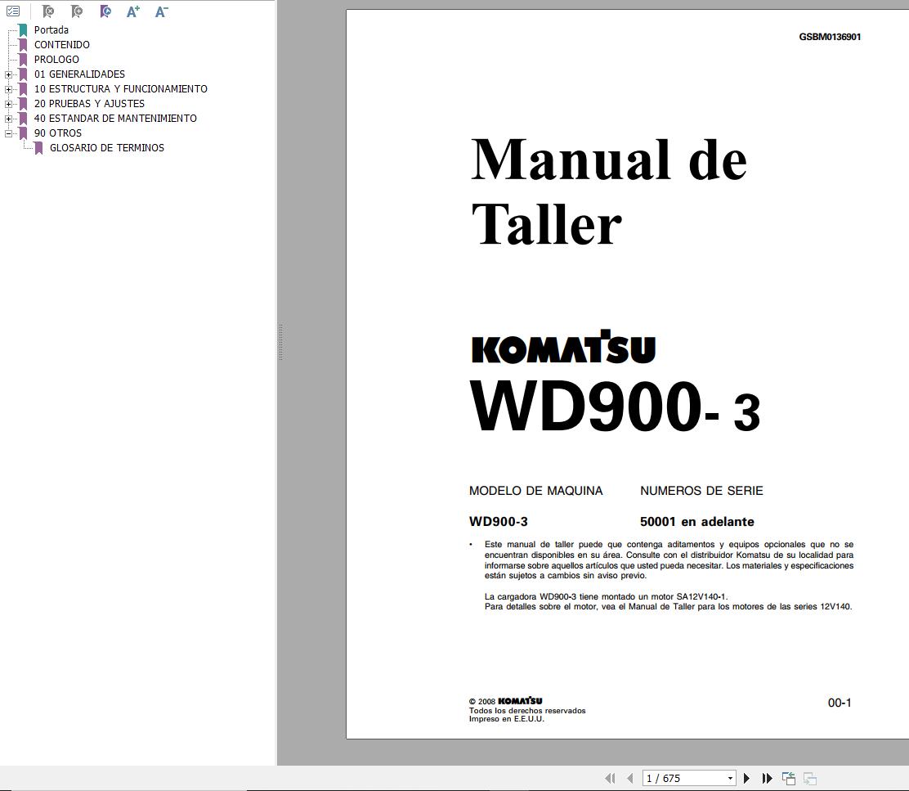This screenshot has width=909, height=791.
Task: Click the WD900-3 large model heading
Action: (615, 406)
